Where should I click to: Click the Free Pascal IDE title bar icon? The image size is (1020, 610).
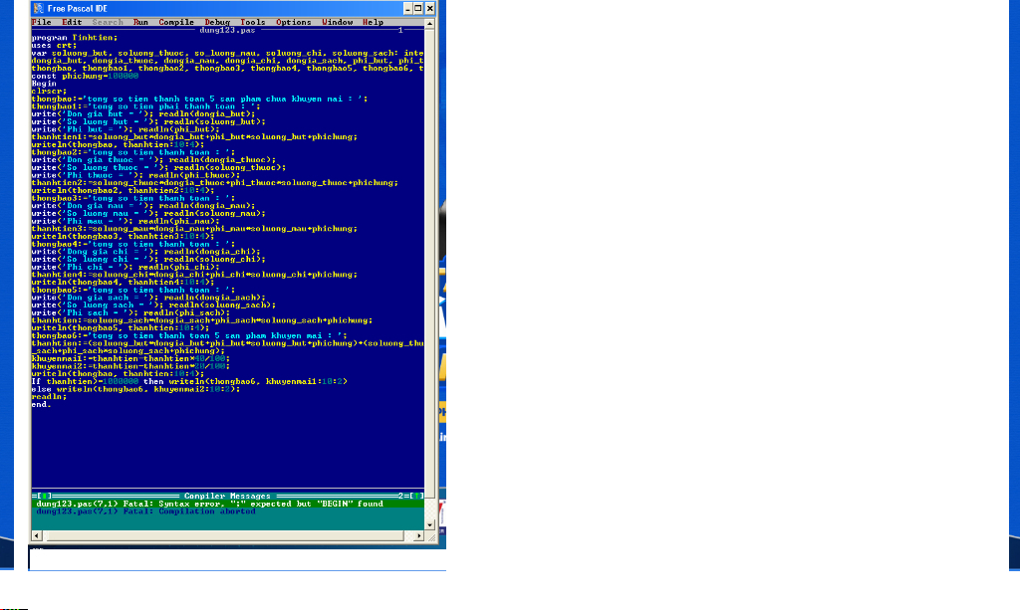pyautogui.click(x=39, y=8)
